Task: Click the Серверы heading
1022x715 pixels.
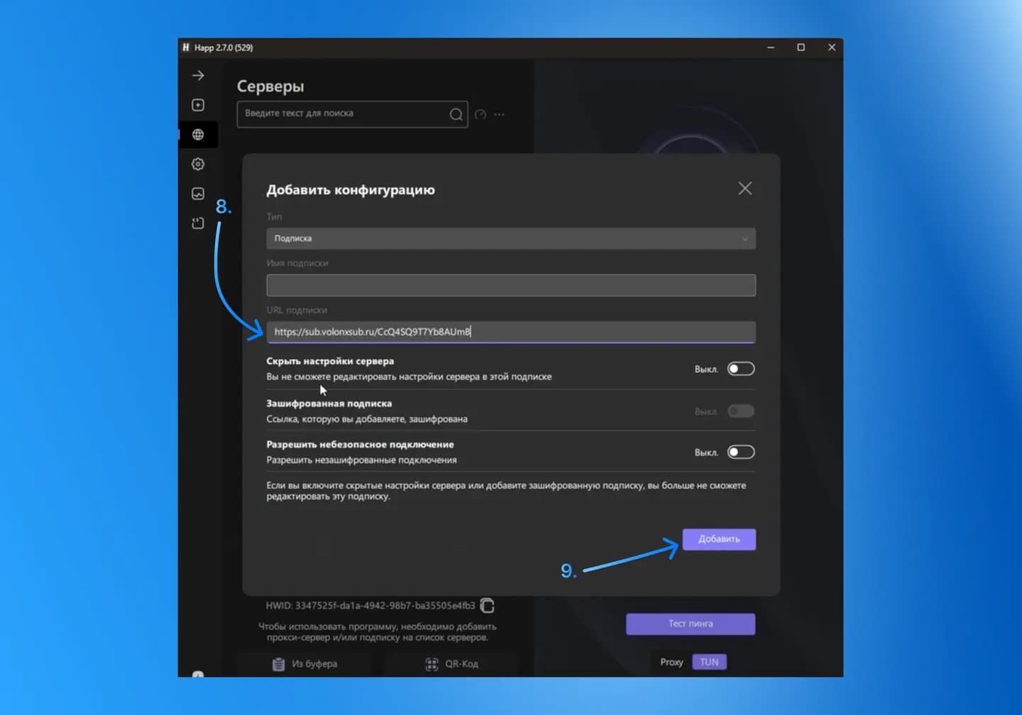Action: tap(270, 87)
